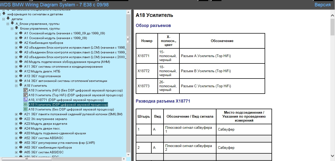Select highlighted A18 Усилитель (DSP) entry
Screen dimensions: 335x161
coord(68,105)
